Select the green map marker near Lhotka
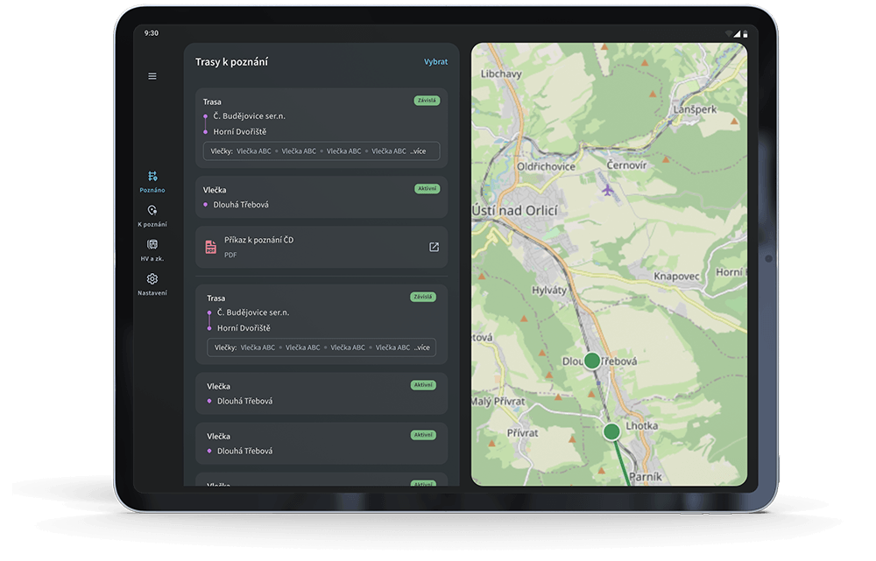This screenshot has height=561, width=876. point(611,431)
